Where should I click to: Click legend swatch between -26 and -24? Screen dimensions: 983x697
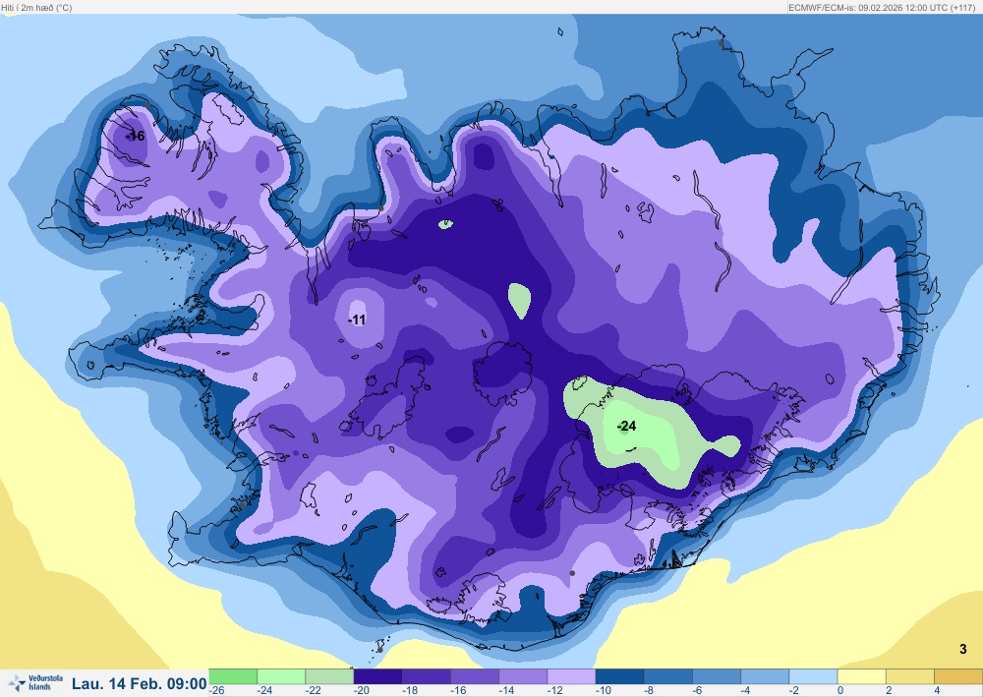pyautogui.click(x=233, y=676)
